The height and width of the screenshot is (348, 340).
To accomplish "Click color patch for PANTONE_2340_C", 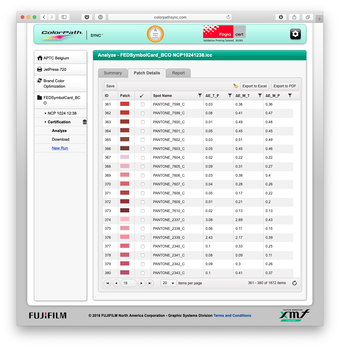I will tap(125, 246).
